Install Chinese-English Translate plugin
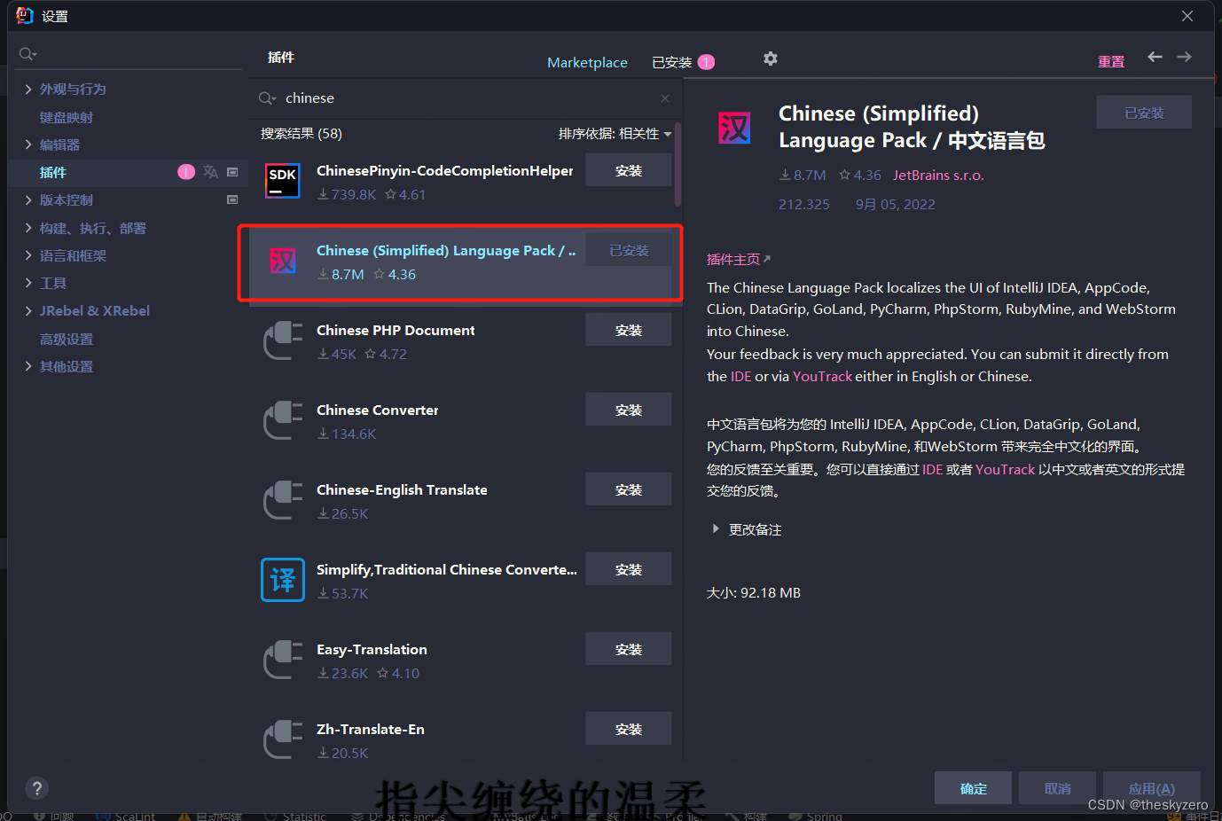The width and height of the screenshot is (1222, 821). [x=628, y=489]
